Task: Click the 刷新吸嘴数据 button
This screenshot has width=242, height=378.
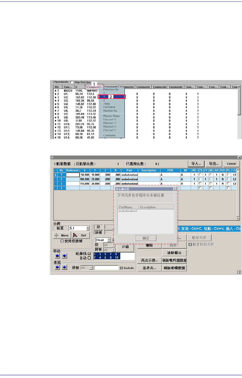Action: 174,268
